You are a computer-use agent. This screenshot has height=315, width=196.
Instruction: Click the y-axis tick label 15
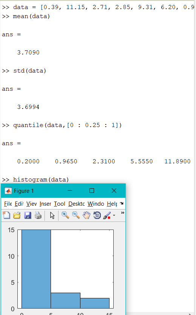11,230
